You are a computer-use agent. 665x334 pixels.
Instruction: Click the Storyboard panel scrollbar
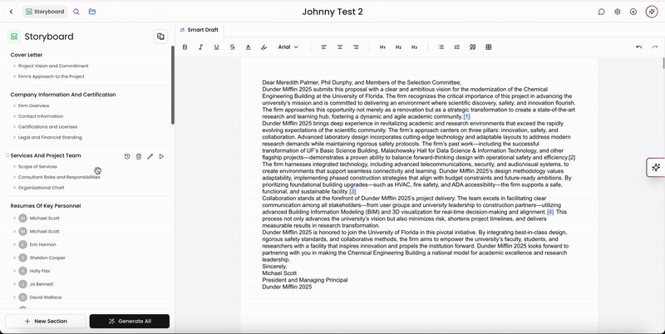[173, 85]
